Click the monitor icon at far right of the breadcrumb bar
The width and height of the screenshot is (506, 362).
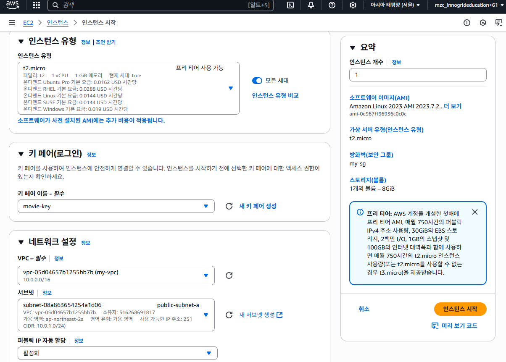[498, 23]
